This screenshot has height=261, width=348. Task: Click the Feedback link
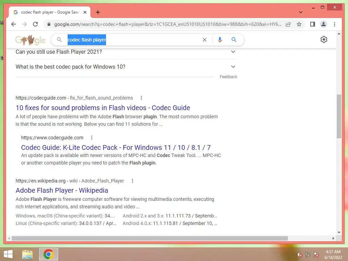pyautogui.click(x=228, y=77)
